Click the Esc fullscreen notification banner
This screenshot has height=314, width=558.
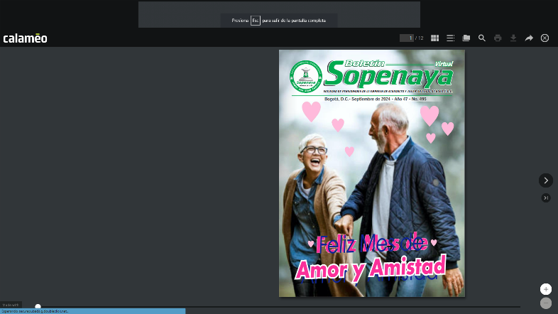point(279,21)
